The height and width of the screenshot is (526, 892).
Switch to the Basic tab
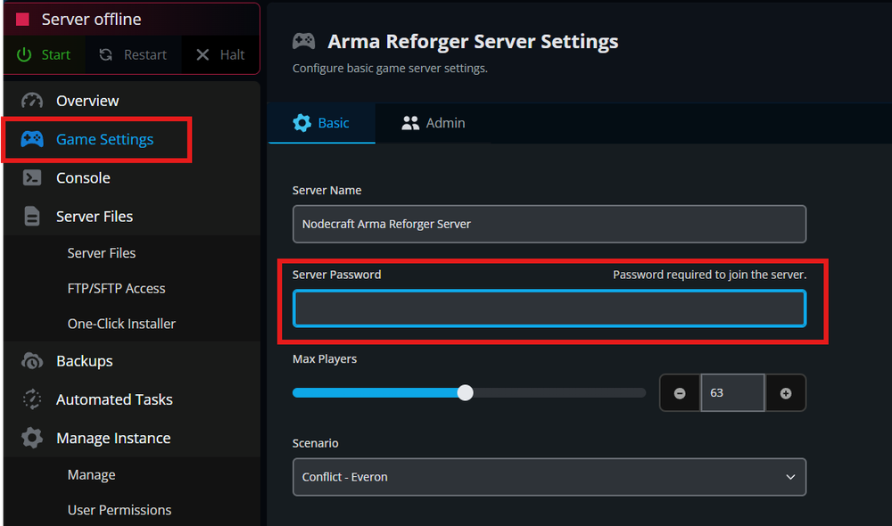click(321, 123)
